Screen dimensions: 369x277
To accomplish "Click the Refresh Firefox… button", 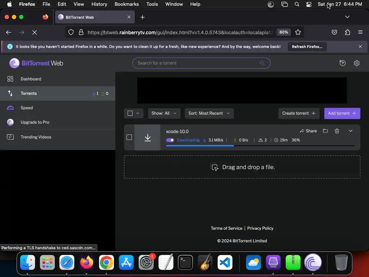I will (x=307, y=47).
